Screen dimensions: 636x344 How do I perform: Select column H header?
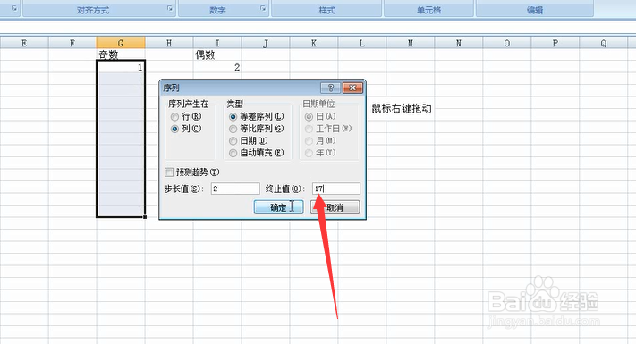pos(169,43)
